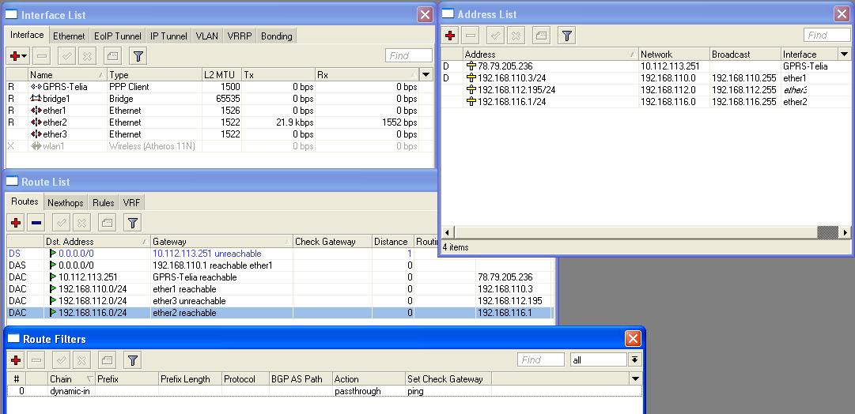Click Address List horizontal scrollbar right arrow
Image resolution: width=855 pixels, height=414 pixels.
(x=846, y=232)
